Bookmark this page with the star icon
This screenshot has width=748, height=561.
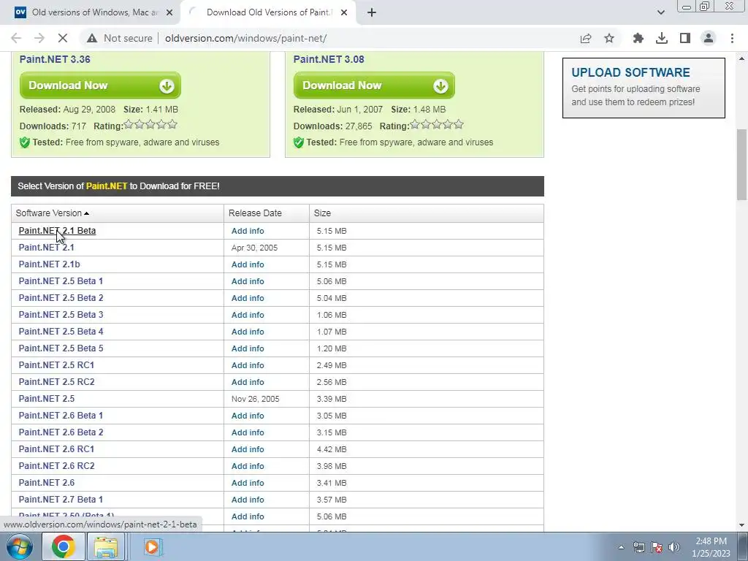(609, 38)
